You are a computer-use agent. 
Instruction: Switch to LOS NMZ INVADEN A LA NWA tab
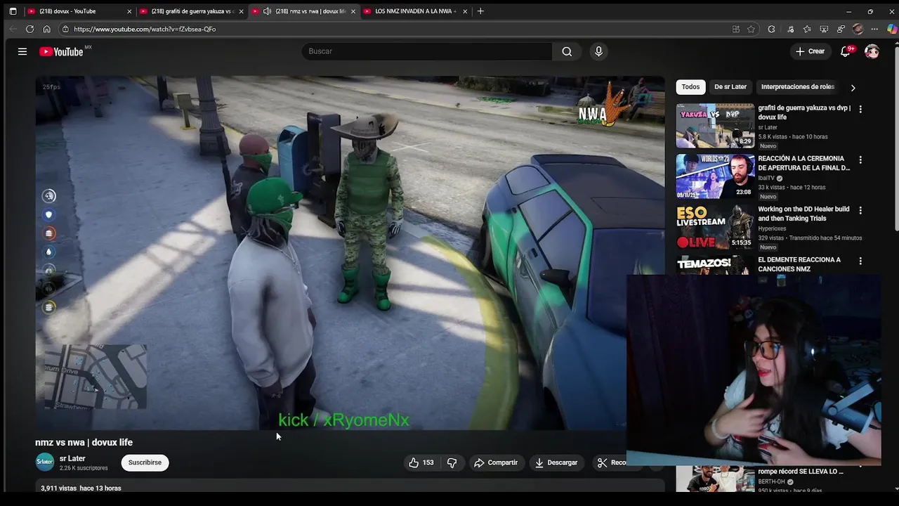(x=414, y=11)
